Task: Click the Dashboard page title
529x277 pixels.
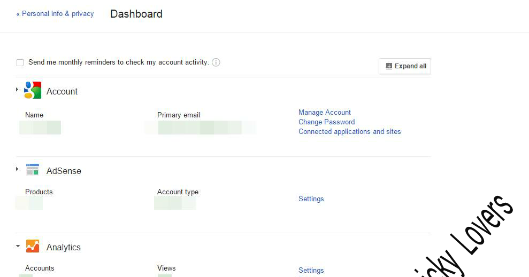Action: 136,14
